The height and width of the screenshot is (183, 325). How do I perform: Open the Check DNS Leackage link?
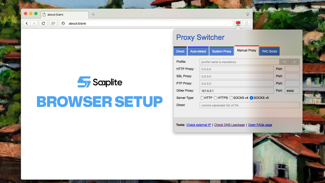coord(229,125)
